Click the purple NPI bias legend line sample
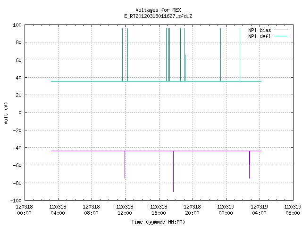This screenshot has height=226, width=302. (x=281, y=30)
